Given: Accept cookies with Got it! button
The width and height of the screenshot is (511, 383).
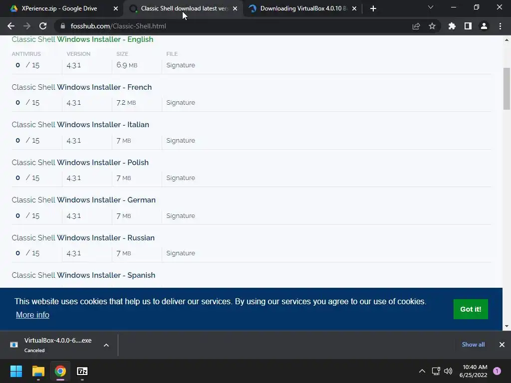Looking at the screenshot, I should (x=471, y=309).
